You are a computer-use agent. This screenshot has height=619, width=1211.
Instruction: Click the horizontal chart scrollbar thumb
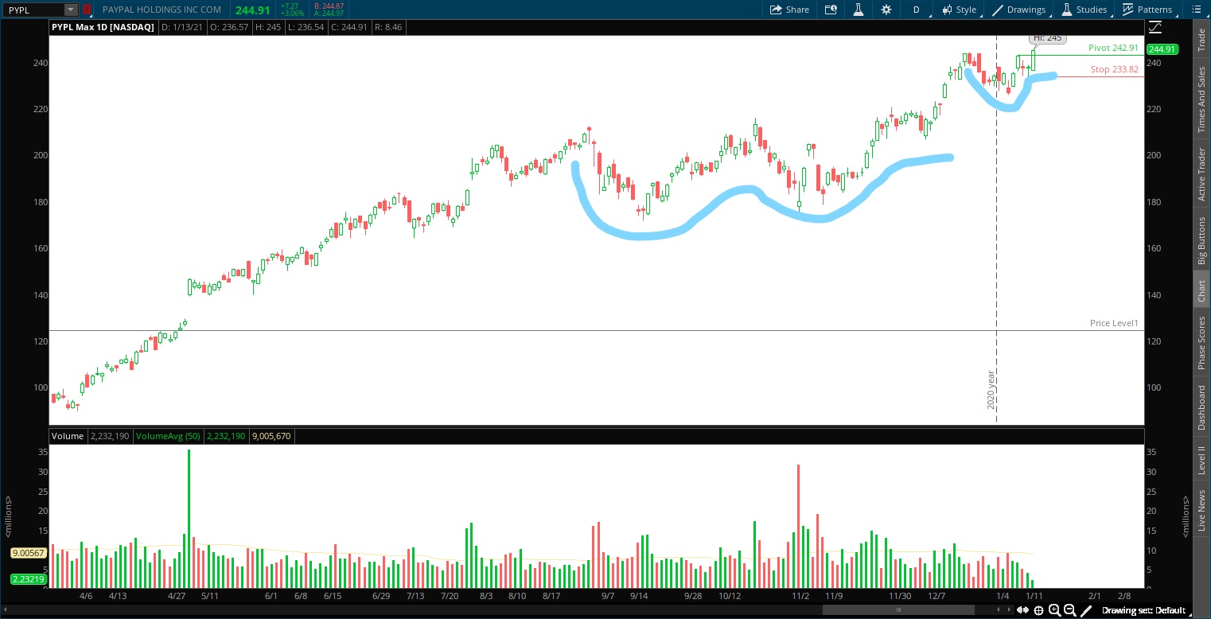pyautogui.click(x=899, y=610)
